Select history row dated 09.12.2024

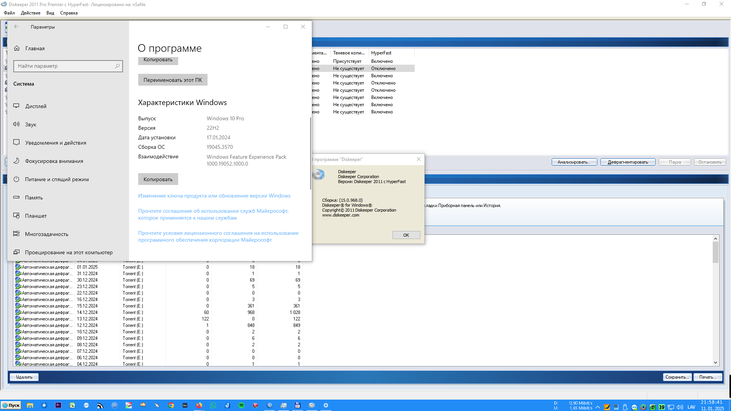(x=158, y=338)
